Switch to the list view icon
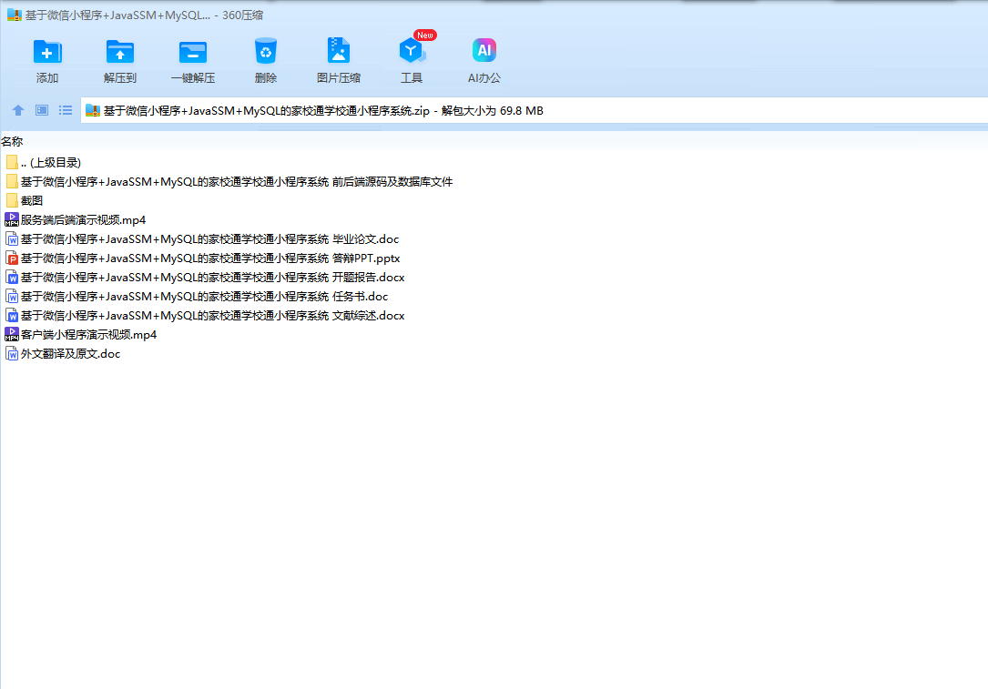 [66, 110]
